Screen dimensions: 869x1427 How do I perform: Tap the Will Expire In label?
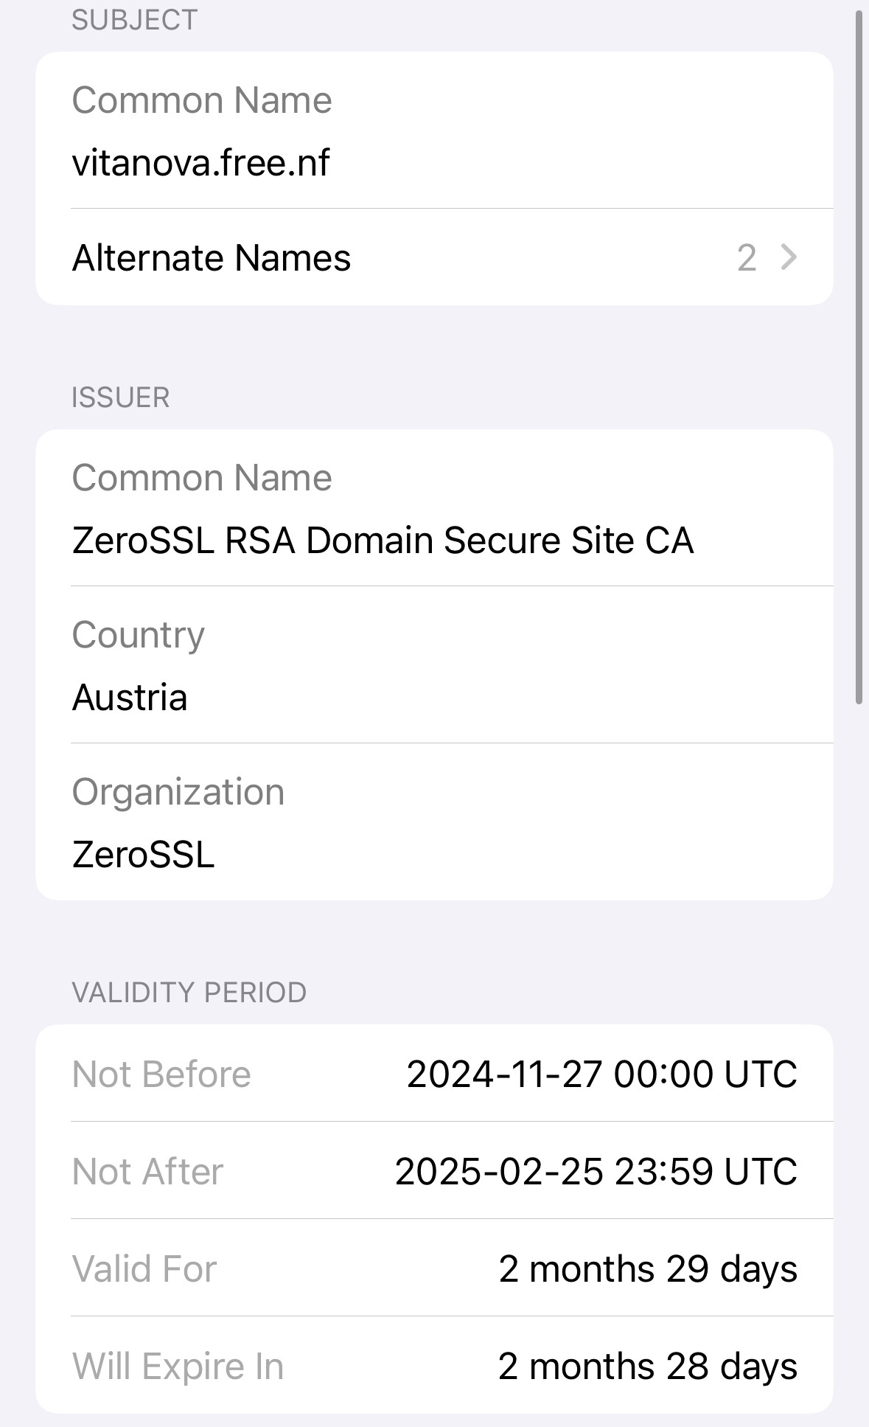(178, 1367)
